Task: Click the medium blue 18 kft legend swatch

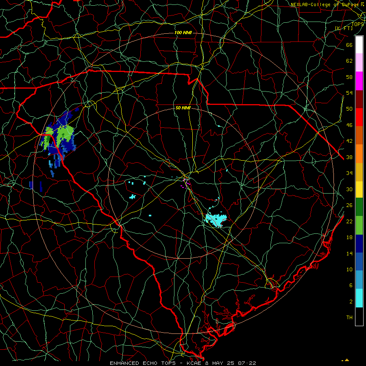Action: pos(359,261)
